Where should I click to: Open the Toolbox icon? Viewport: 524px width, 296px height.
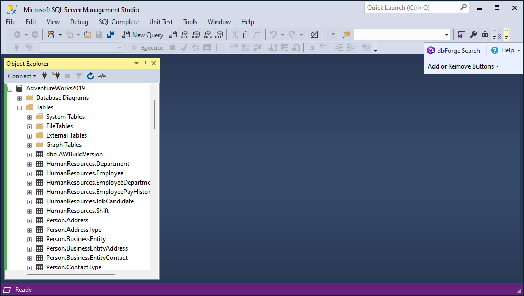pos(485,35)
